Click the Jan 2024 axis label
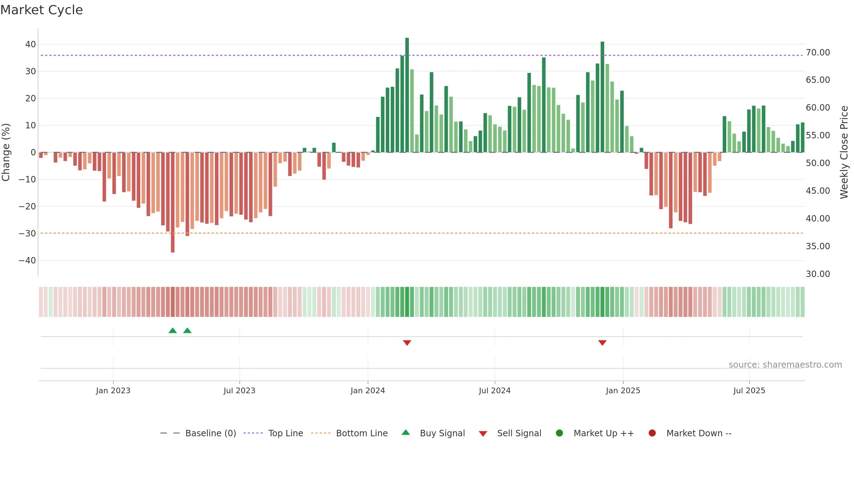The image size is (854, 480). coord(368,391)
